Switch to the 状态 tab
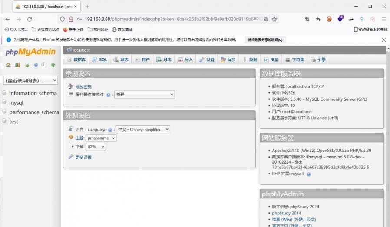 click(x=121, y=59)
